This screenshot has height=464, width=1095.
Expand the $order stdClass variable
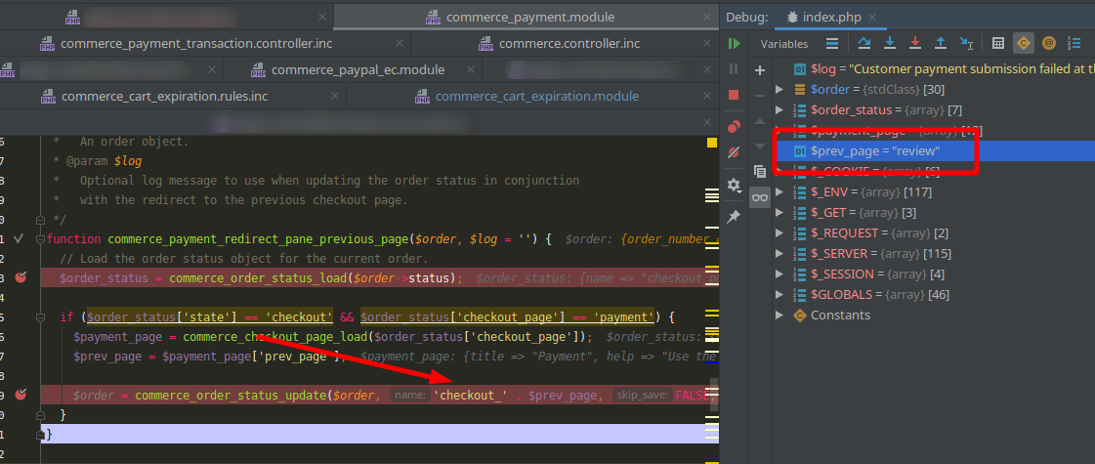[779, 90]
